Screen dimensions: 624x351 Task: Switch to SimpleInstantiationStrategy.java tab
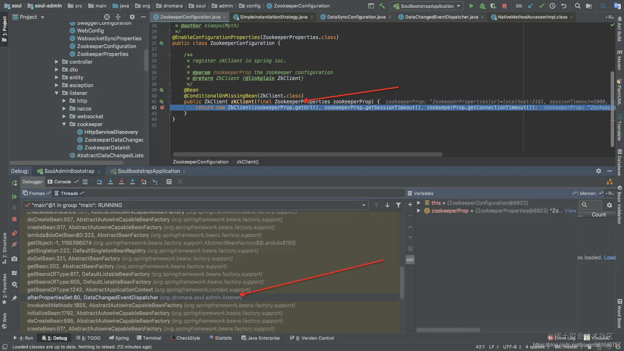tap(273, 17)
